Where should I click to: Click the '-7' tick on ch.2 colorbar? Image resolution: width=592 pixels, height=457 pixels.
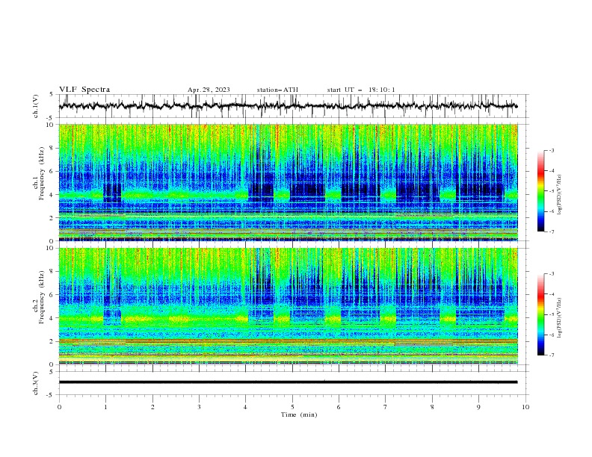pos(551,355)
